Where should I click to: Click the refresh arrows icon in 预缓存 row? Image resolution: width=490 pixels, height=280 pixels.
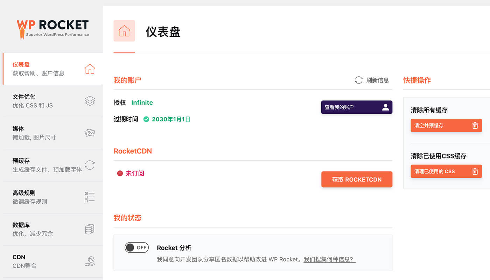(90, 165)
